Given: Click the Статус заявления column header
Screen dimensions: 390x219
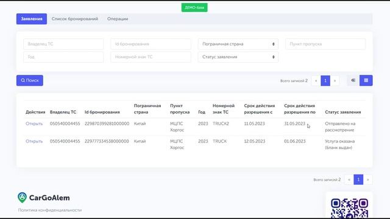Looking at the screenshot, I should tap(342, 112).
